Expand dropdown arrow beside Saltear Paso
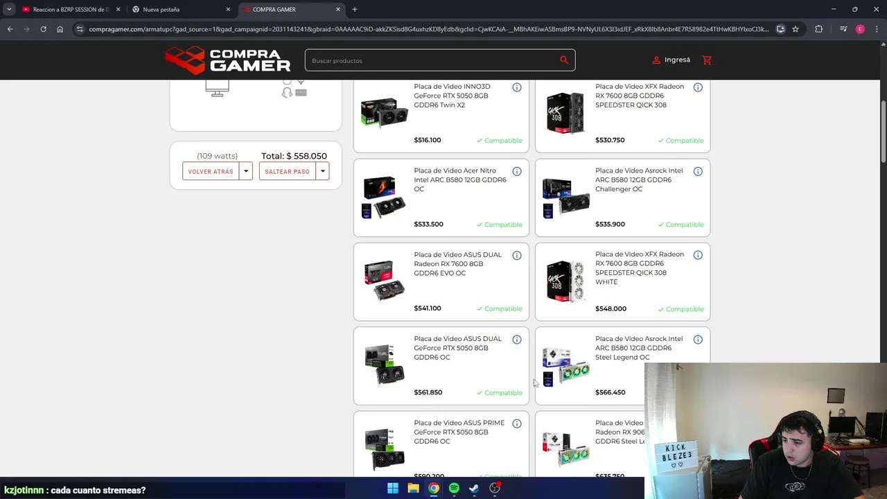The width and height of the screenshot is (887, 499). click(x=322, y=171)
